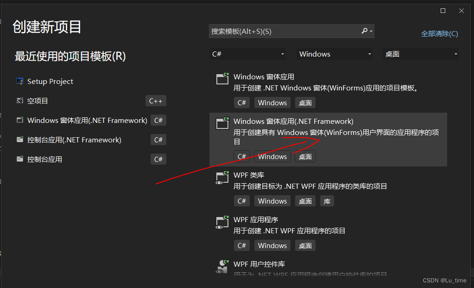
Task: Expand the search options arrow
Action: [x=371, y=31]
